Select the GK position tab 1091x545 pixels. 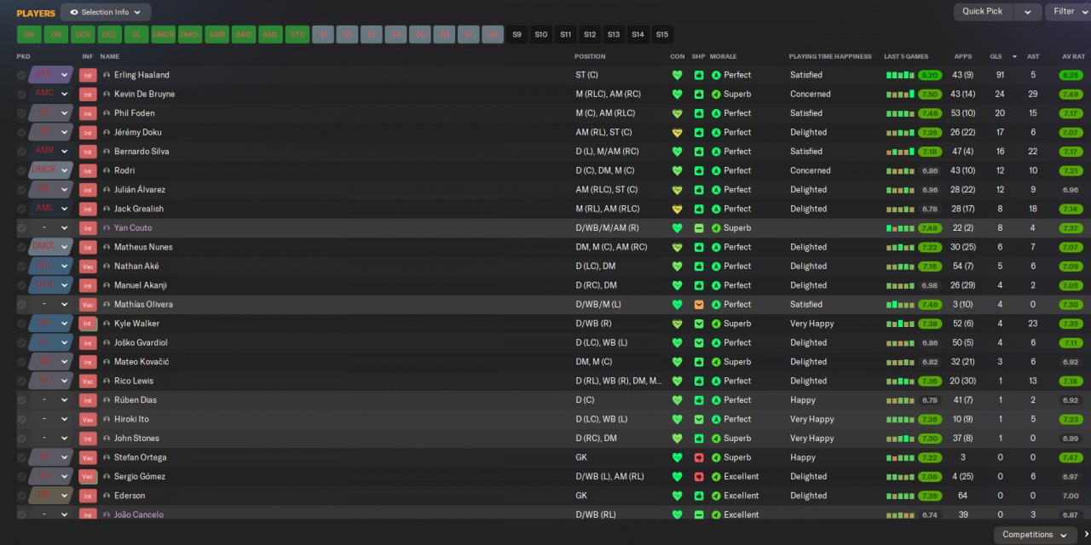pyautogui.click(x=29, y=35)
